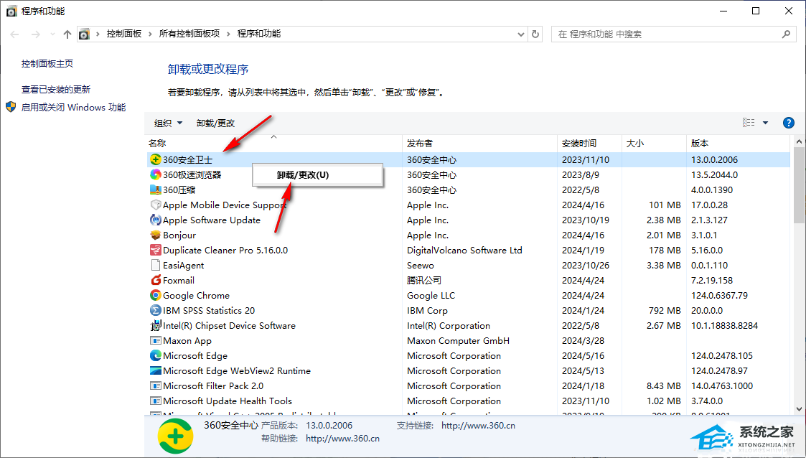The height and width of the screenshot is (458, 806).
Task: Select the Foxmail row publisher 腾讯公司
Action: [424, 281]
